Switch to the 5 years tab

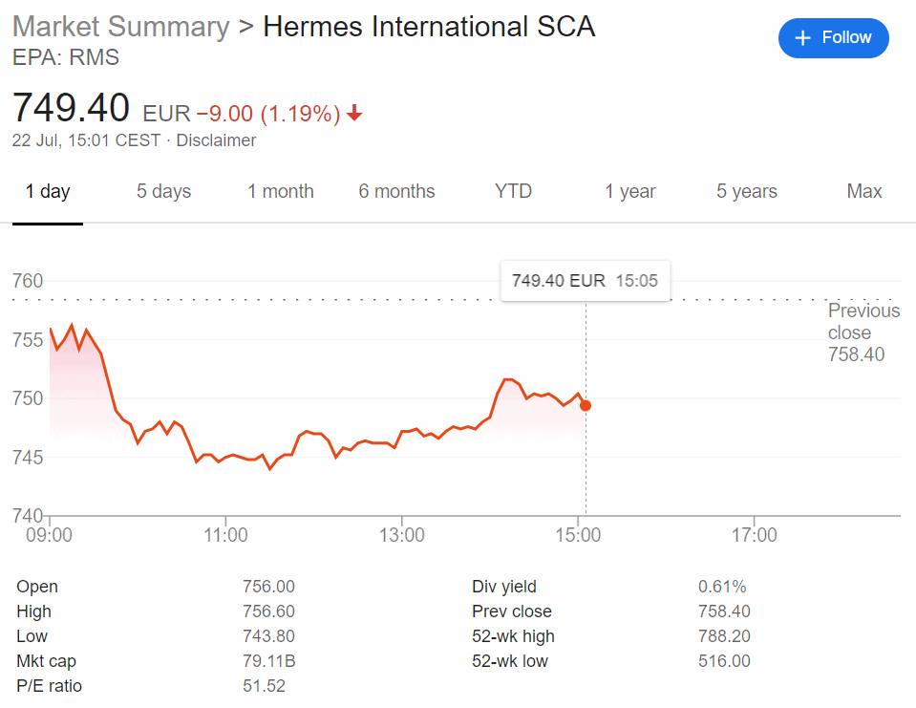pos(747,192)
